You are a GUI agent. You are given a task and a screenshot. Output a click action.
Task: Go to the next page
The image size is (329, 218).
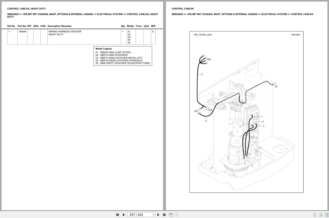point(158,215)
